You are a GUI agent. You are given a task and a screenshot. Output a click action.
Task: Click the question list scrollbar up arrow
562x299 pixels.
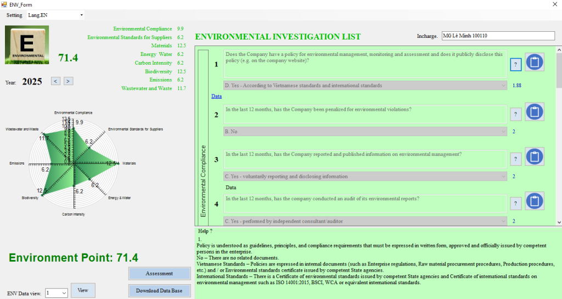pyautogui.click(x=559, y=49)
